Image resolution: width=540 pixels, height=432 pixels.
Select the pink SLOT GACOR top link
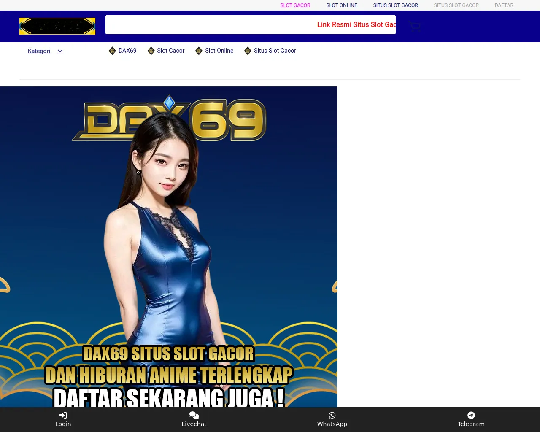pyautogui.click(x=295, y=5)
